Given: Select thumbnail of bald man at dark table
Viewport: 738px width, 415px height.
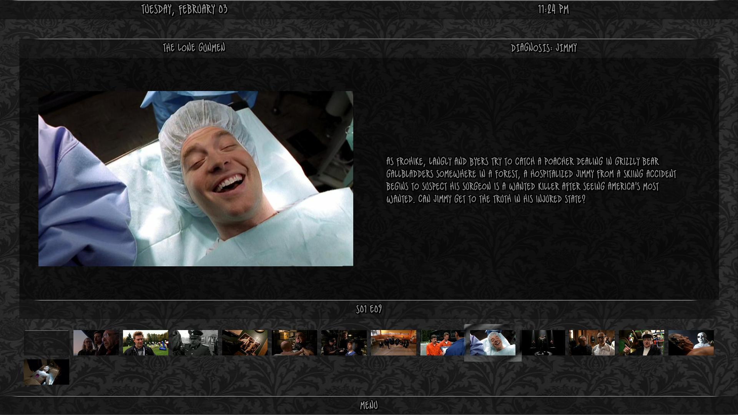Looking at the screenshot, I should click(x=294, y=343).
